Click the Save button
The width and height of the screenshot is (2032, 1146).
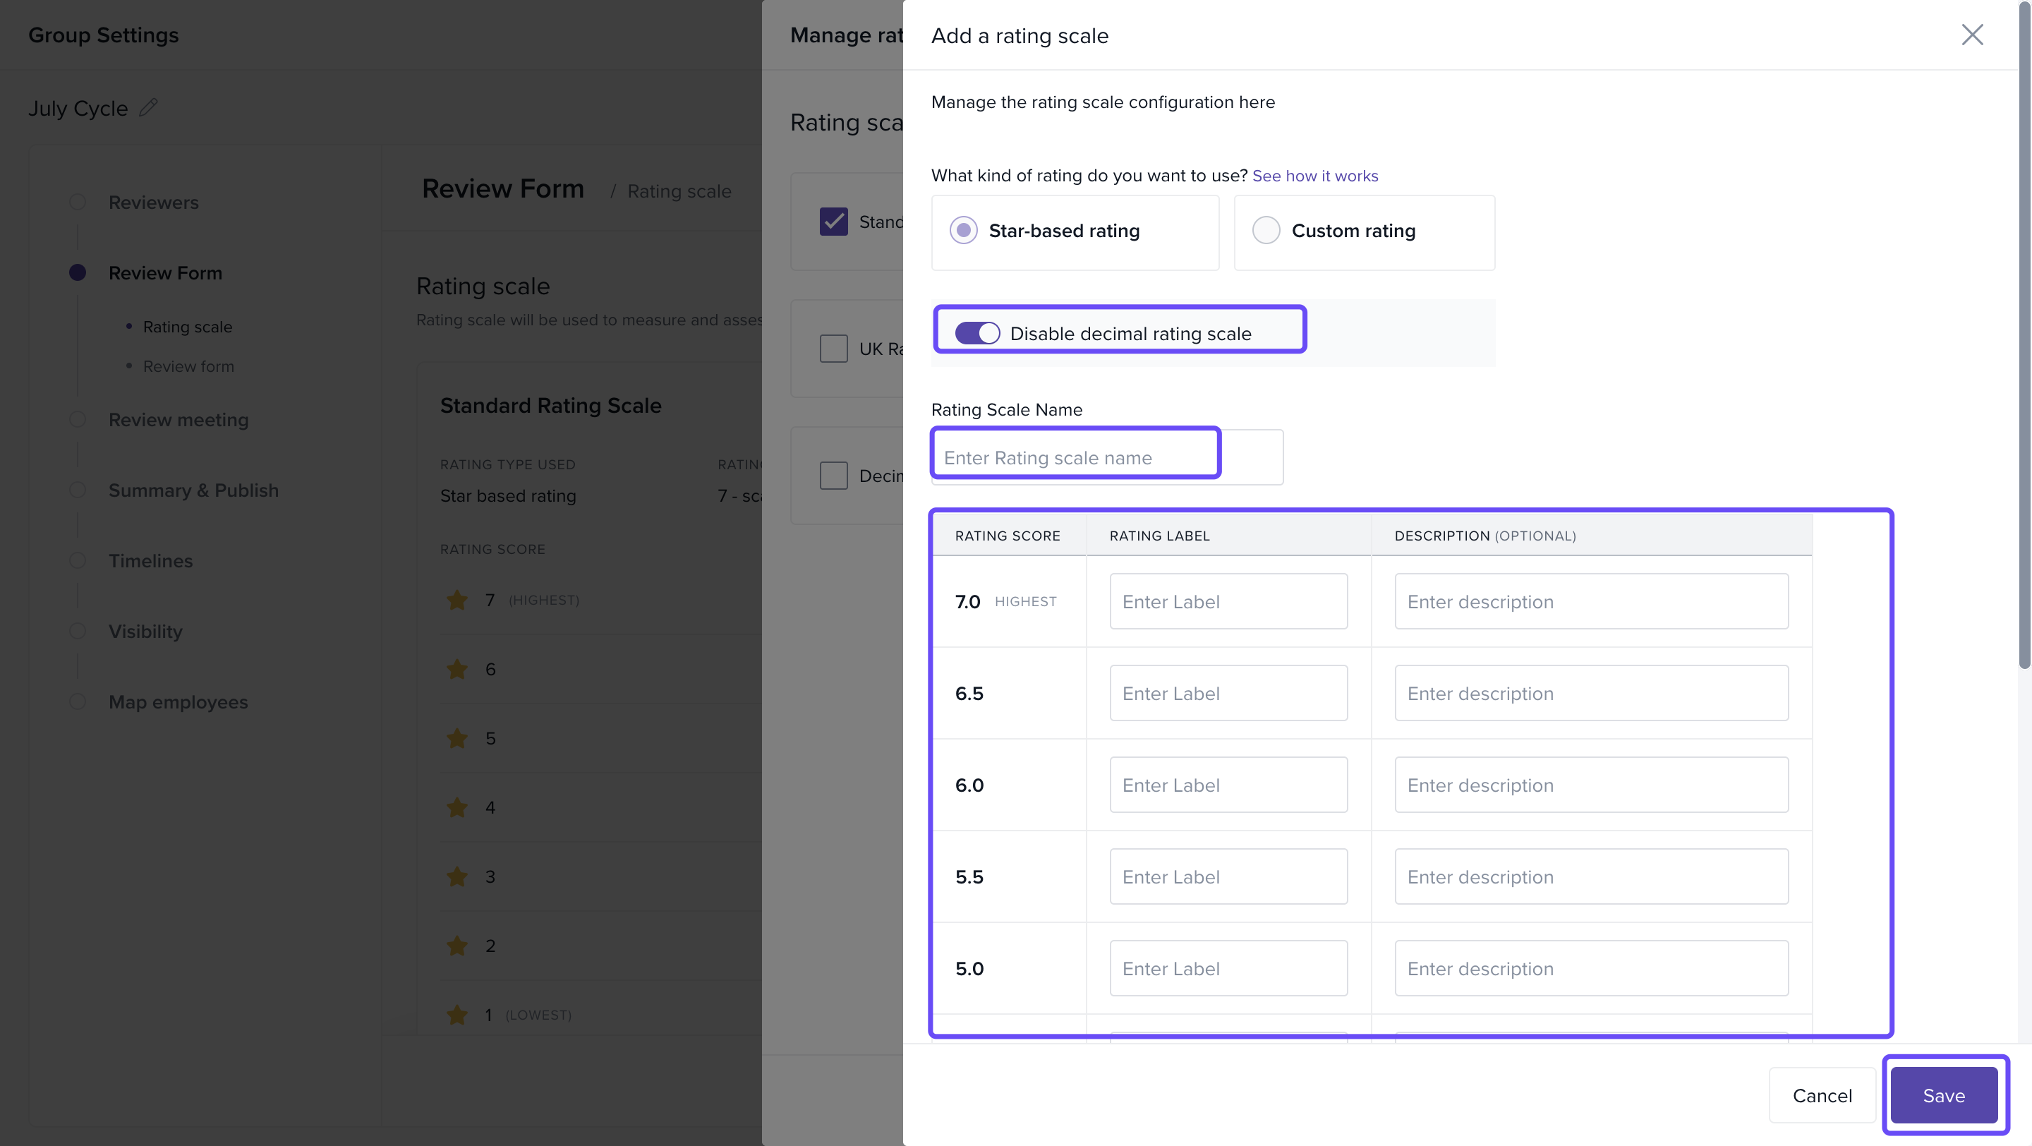(x=1943, y=1095)
